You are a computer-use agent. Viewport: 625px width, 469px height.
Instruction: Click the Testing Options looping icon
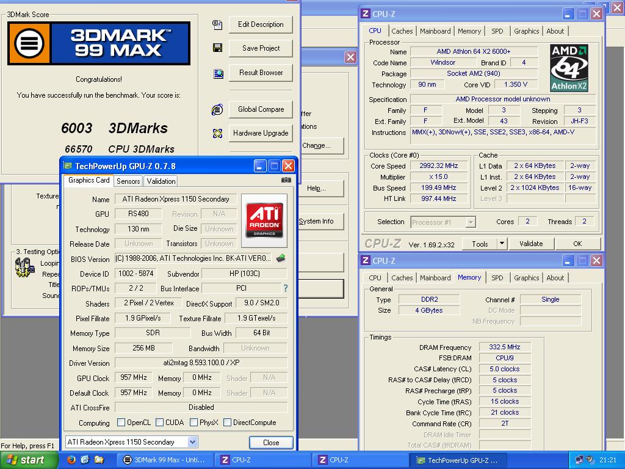click(24, 267)
